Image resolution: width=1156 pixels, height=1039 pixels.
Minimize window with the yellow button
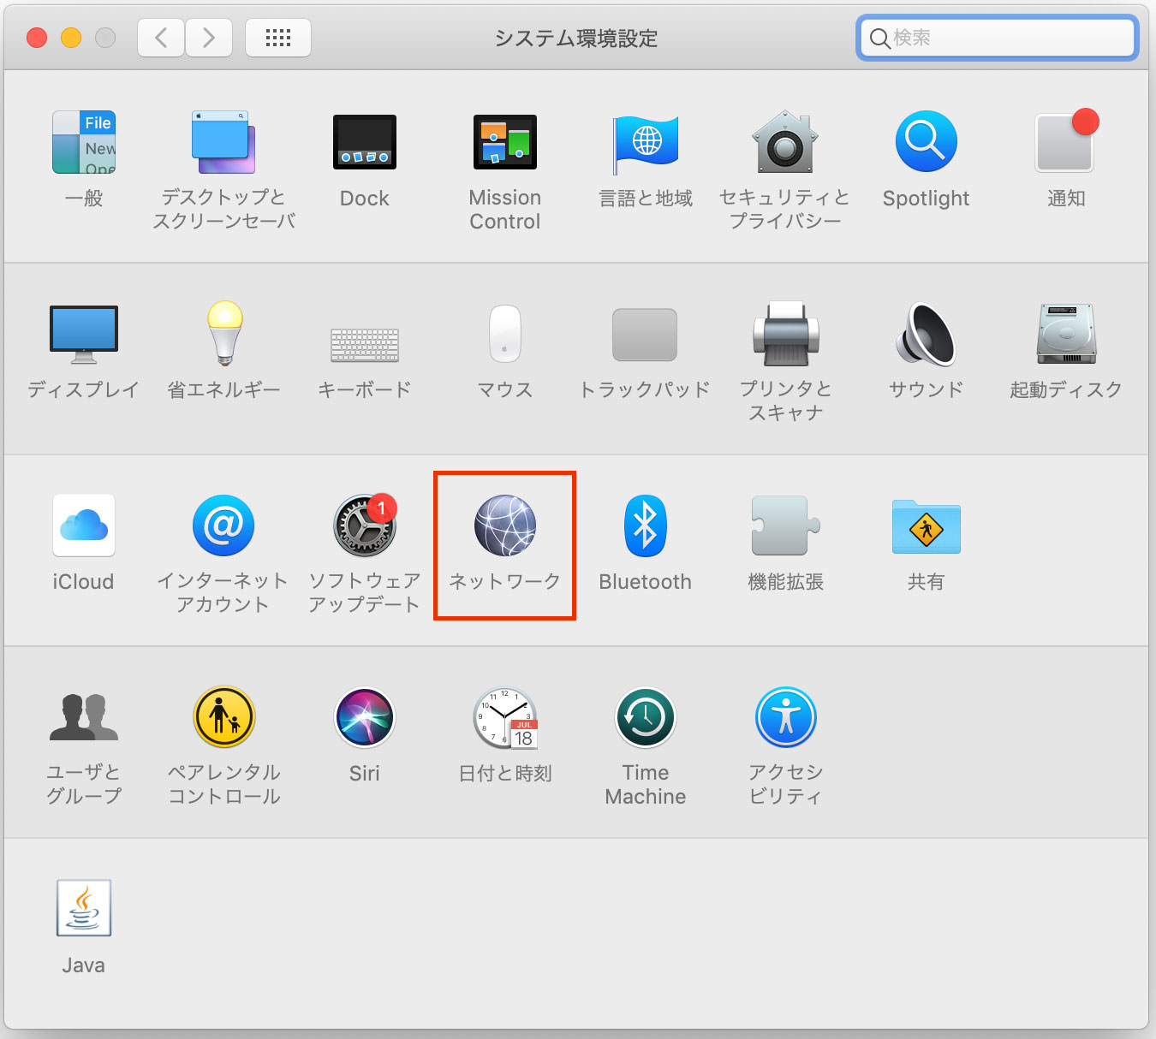(x=71, y=38)
